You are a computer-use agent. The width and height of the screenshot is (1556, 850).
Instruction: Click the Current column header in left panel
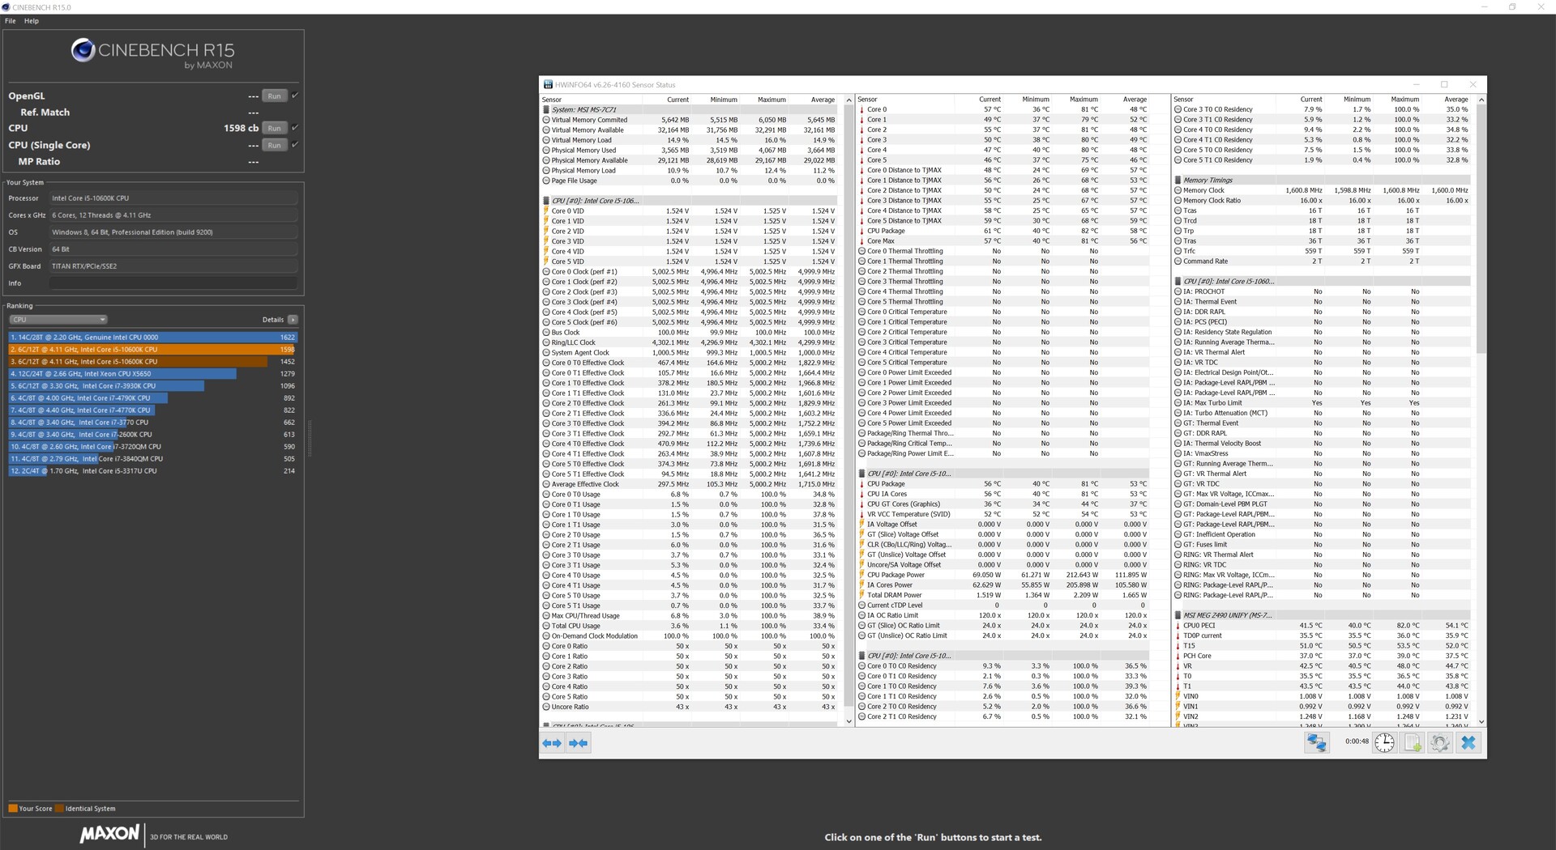678,100
